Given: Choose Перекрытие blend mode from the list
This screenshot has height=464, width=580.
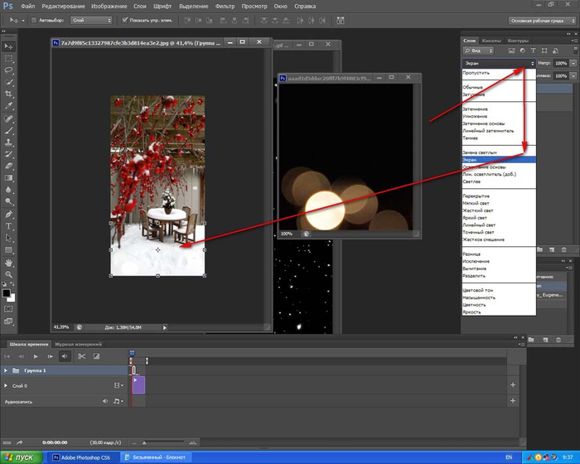Looking at the screenshot, I should (476, 196).
